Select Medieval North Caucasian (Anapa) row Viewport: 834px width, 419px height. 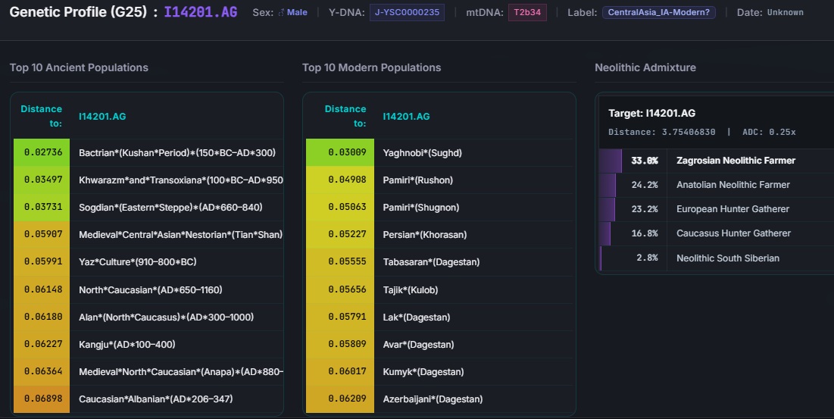[148, 372]
